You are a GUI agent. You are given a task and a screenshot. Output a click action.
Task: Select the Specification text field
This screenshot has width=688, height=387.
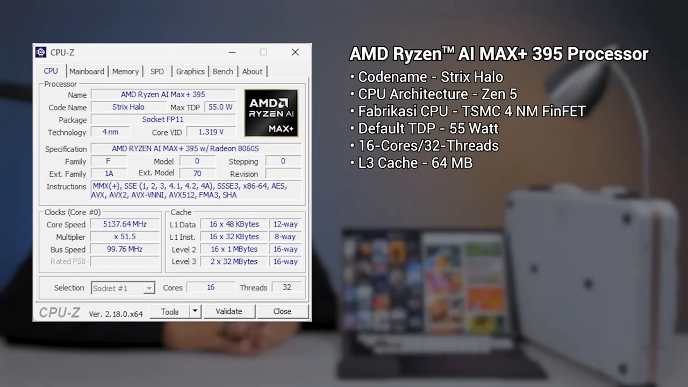click(x=196, y=148)
